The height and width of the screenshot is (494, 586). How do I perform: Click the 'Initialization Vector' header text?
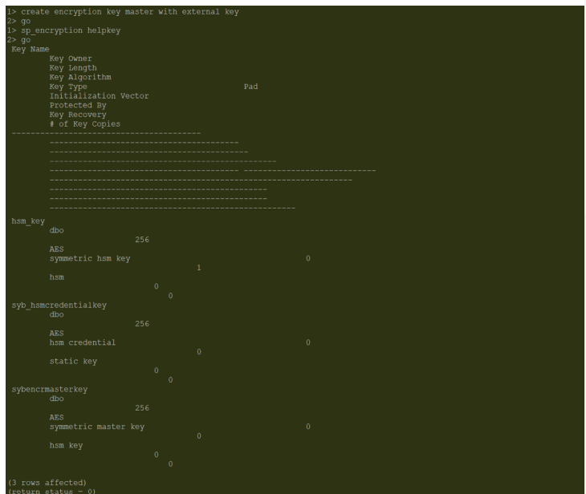click(99, 96)
